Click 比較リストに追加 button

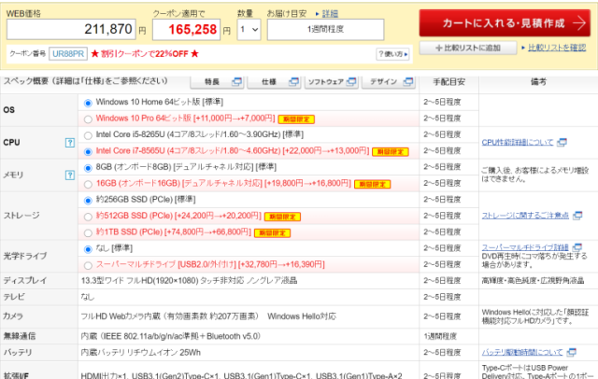[x=468, y=48]
